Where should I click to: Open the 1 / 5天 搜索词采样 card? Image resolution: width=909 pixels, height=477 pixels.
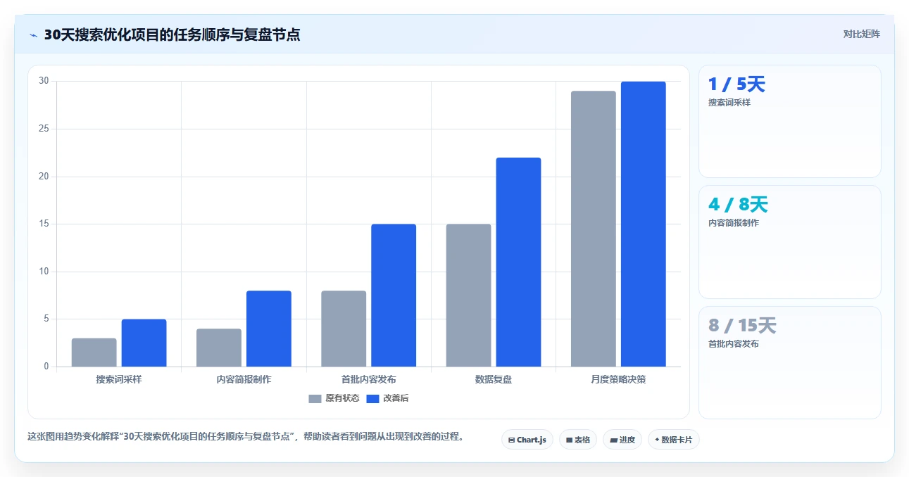pyautogui.click(x=789, y=122)
